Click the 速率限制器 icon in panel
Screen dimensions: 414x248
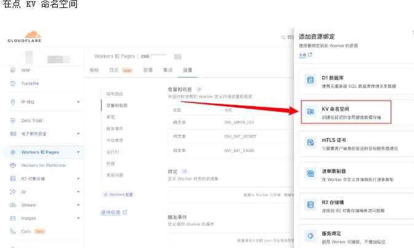[311, 174]
